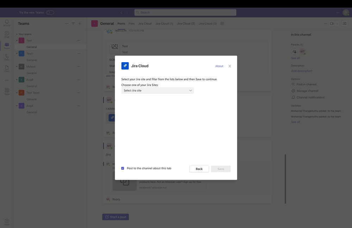Image resolution: width=352 pixels, height=228 pixels.
Task: Open the Jira Cloud (3) tab
Action: pyautogui.click(x=208, y=23)
